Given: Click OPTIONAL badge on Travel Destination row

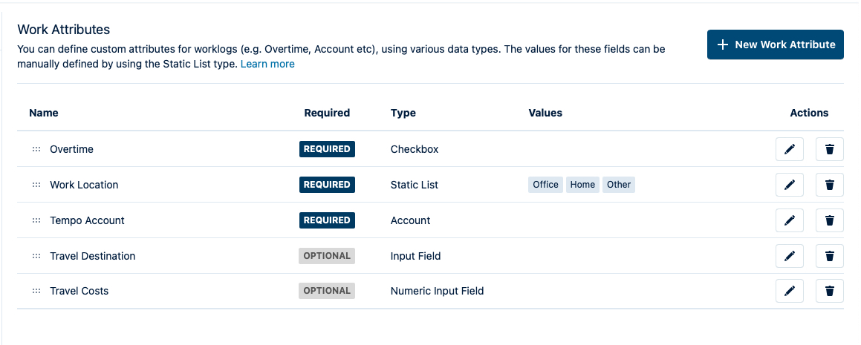Looking at the screenshot, I should pos(327,256).
